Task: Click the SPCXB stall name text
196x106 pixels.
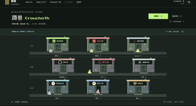Action: click(140, 41)
